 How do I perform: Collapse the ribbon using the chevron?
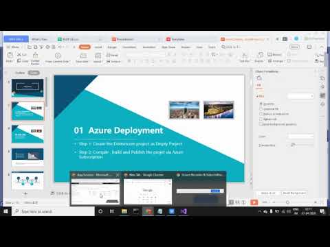tap(322, 47)
